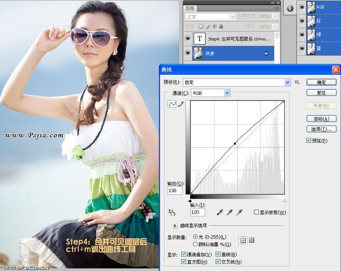Click the lock icon on 背景 layer
341x271 pixels.
click(x=267, y=53)
